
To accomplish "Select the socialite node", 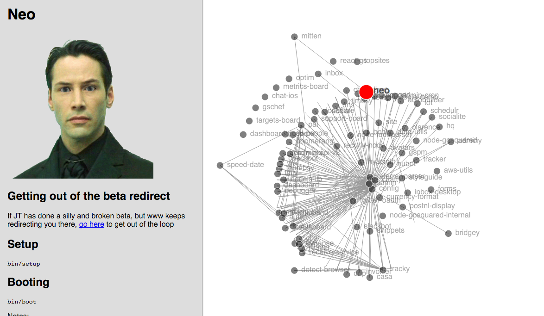I will [x=432, y=118].
